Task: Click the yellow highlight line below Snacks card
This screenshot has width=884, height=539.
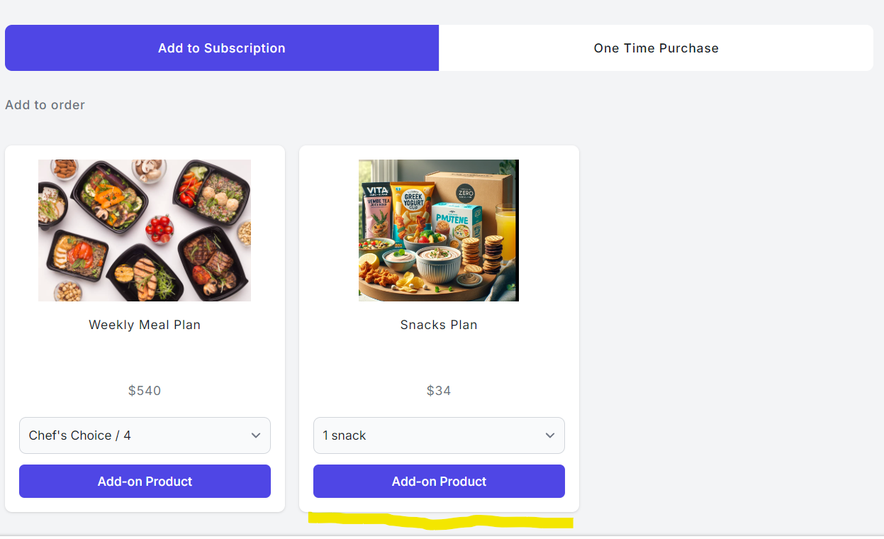Action: pos(440,523)
